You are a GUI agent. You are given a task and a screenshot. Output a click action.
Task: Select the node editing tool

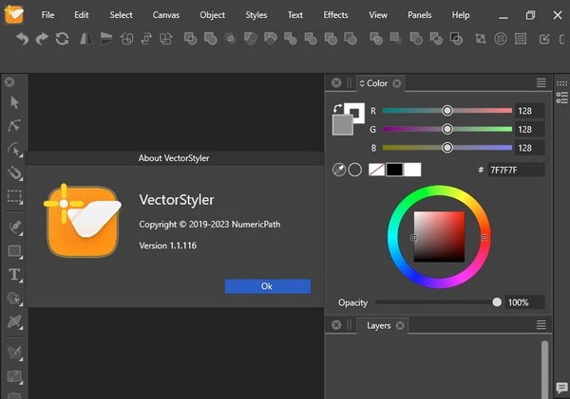click(x=14, y=125)
